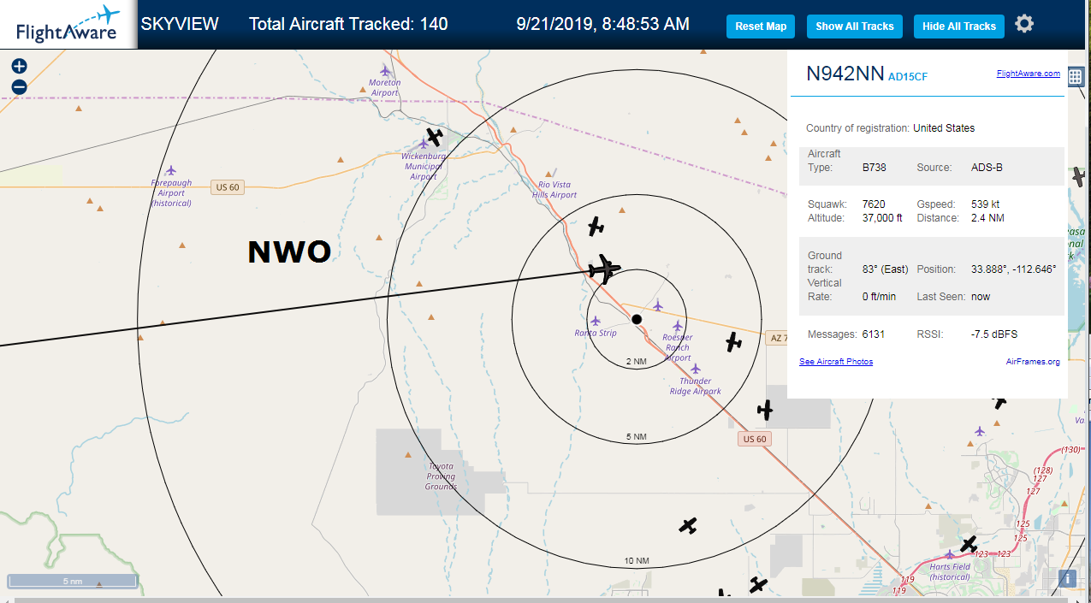Select aircraft near Harts Field
The height and width of the screenshot is (603, 1091).
tap(969, 544)
